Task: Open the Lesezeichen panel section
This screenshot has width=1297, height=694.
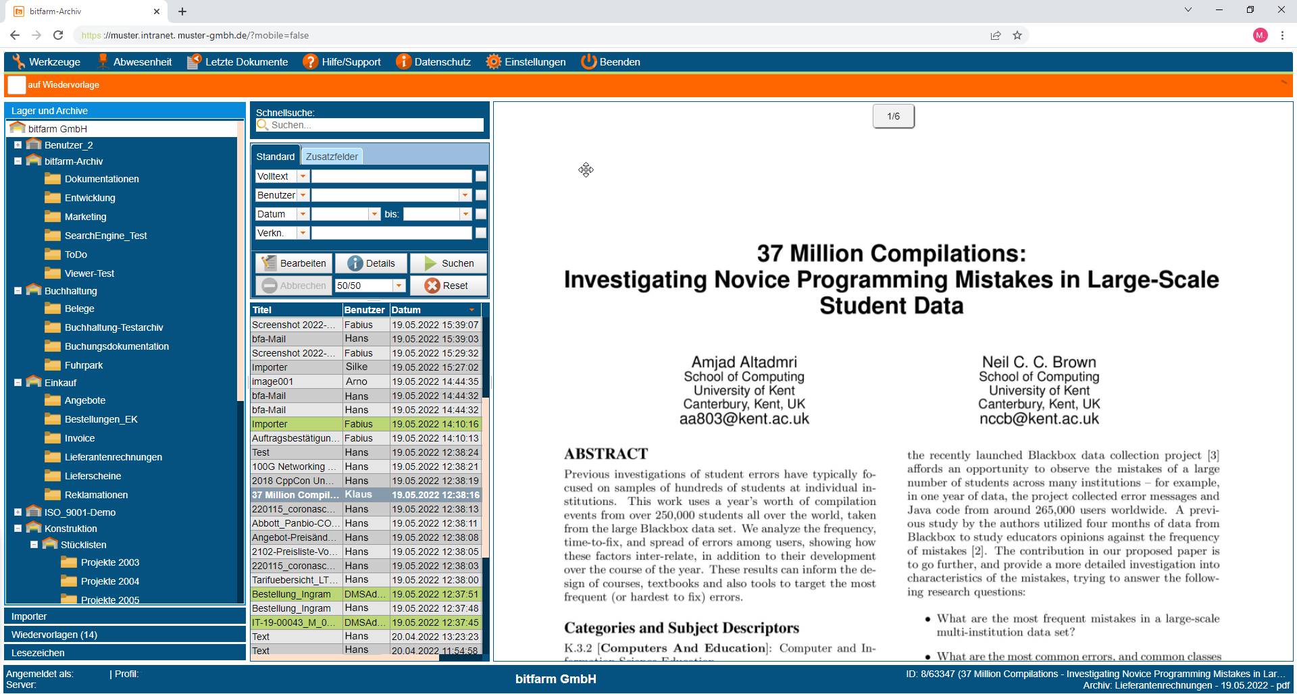Action: point(125,653)
